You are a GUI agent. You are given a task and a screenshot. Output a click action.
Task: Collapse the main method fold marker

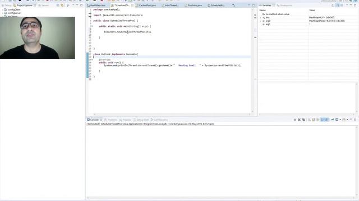(x=91, y=26)
